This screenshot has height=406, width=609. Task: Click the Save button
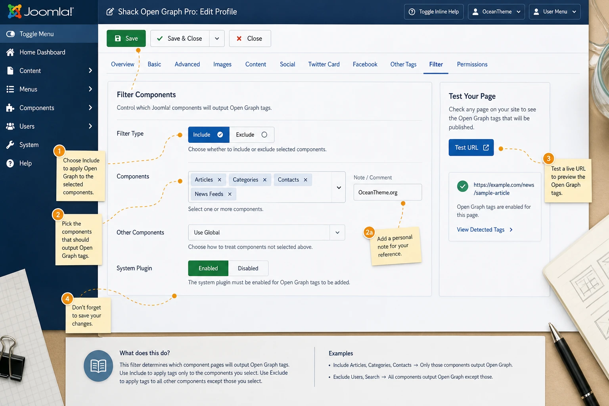click(x=126, y=38)
